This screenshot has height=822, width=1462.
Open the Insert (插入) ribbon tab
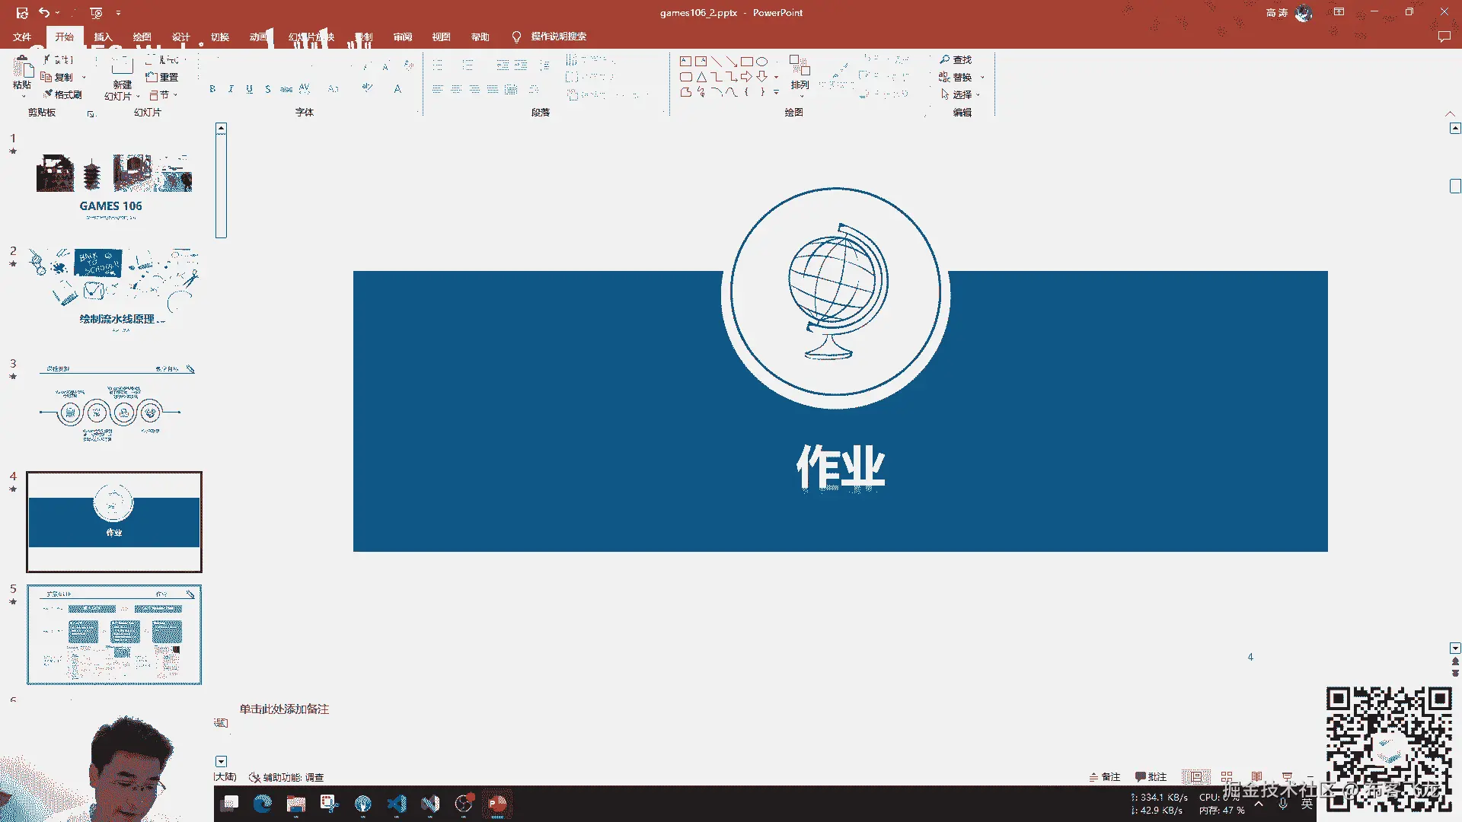point(103,37)
